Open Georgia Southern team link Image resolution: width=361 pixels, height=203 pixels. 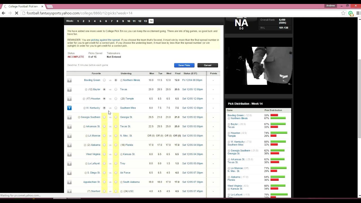(x=90, y=117)
